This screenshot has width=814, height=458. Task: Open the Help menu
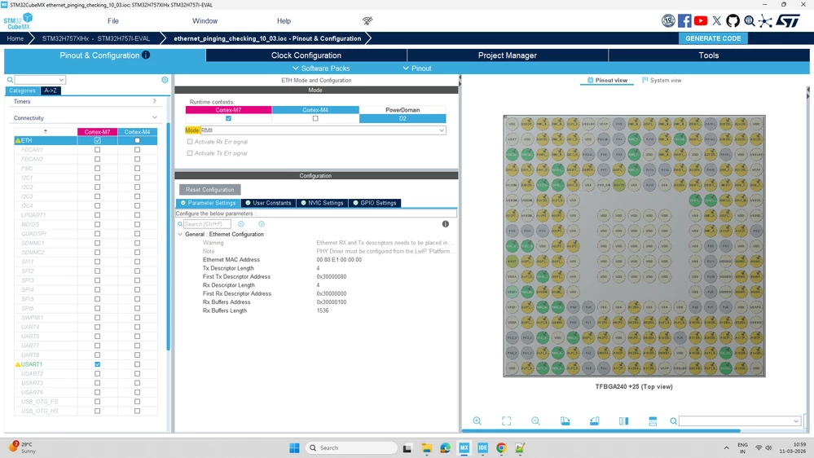coord(284,20)
